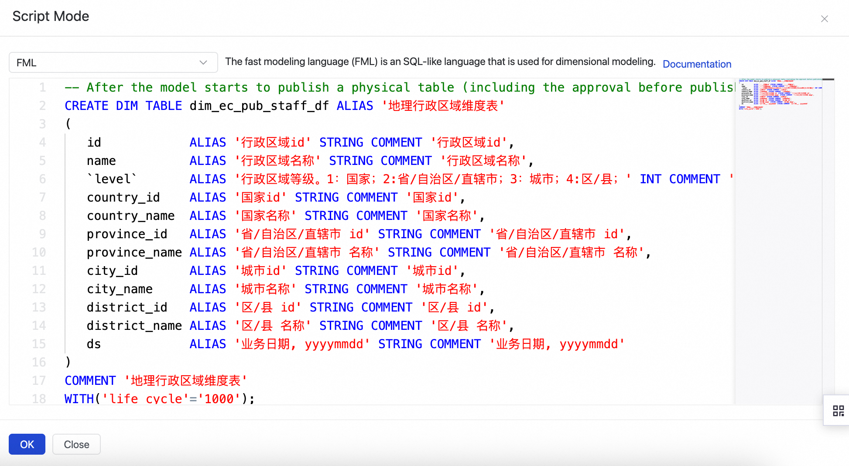Click line number 1 in the gutter
The width and height of the screenshot is (849, 466).
tap(42, 87)
